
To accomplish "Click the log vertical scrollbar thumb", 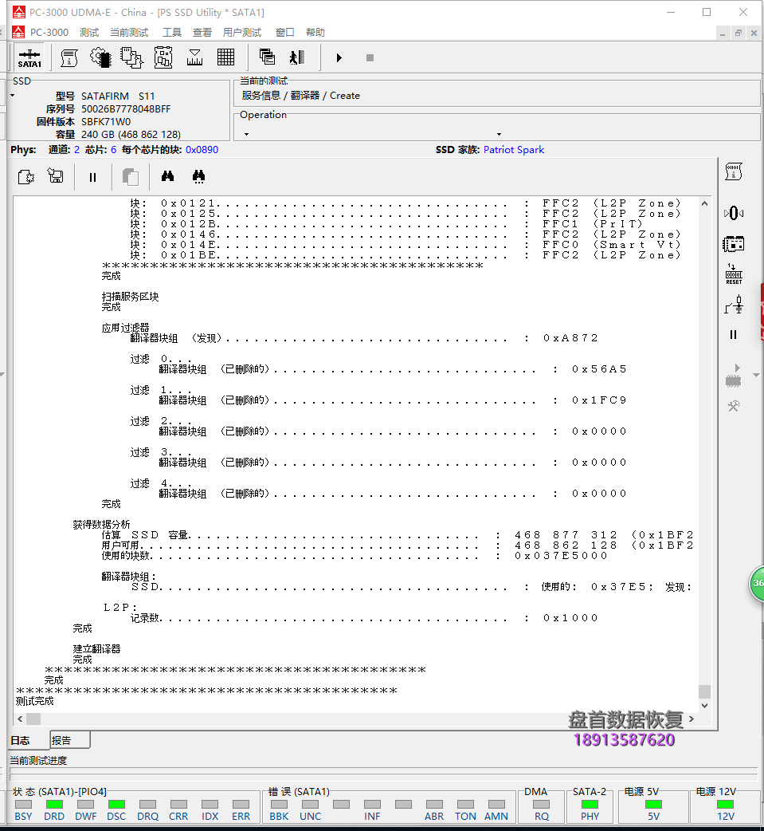I will (704, 691).
